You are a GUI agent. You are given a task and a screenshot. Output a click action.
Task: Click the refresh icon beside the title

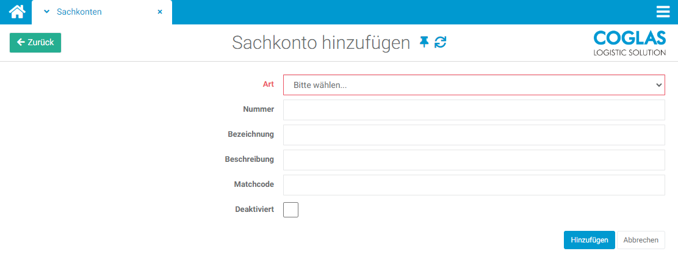coord(441,42)
